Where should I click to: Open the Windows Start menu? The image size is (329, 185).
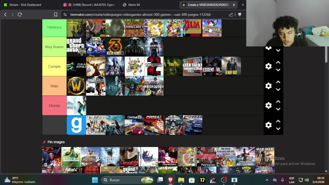tap(95, 180)
